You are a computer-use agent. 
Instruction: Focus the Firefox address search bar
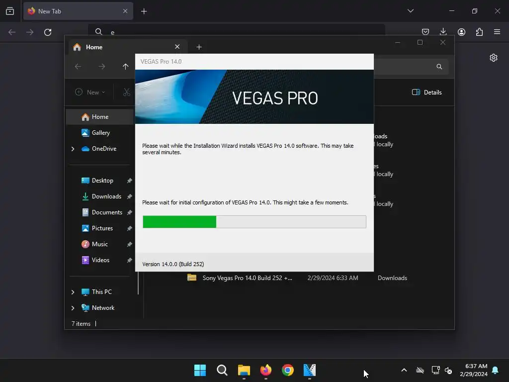(236, 32)
